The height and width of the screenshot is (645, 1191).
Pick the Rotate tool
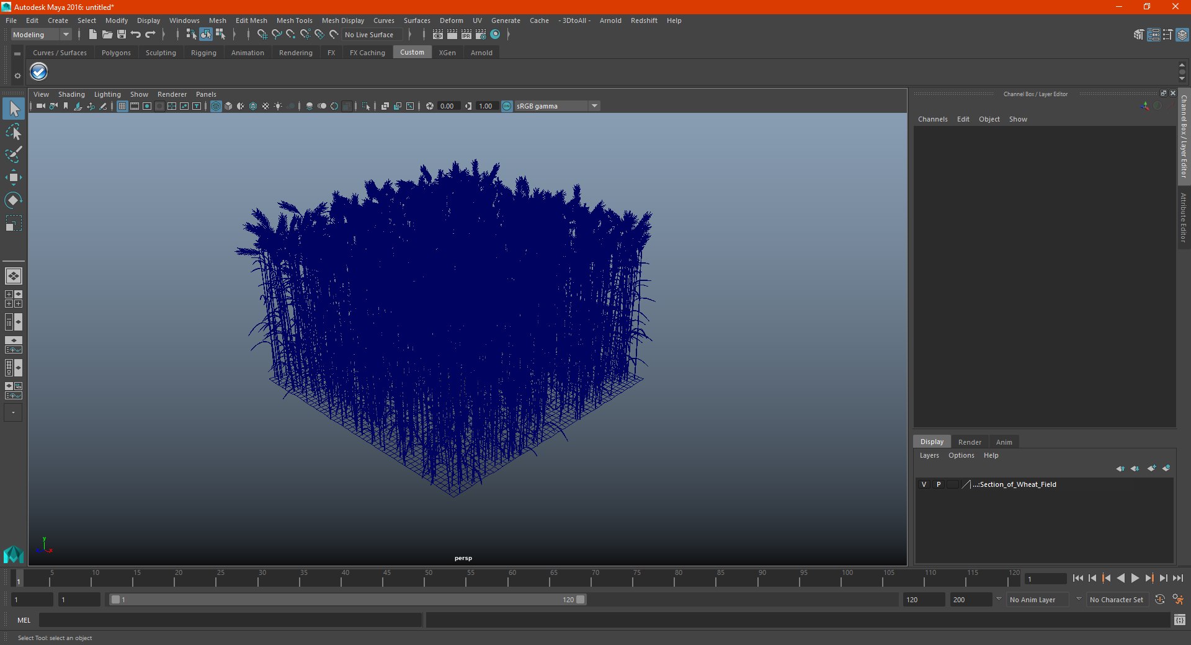click(x=14, y=200)
